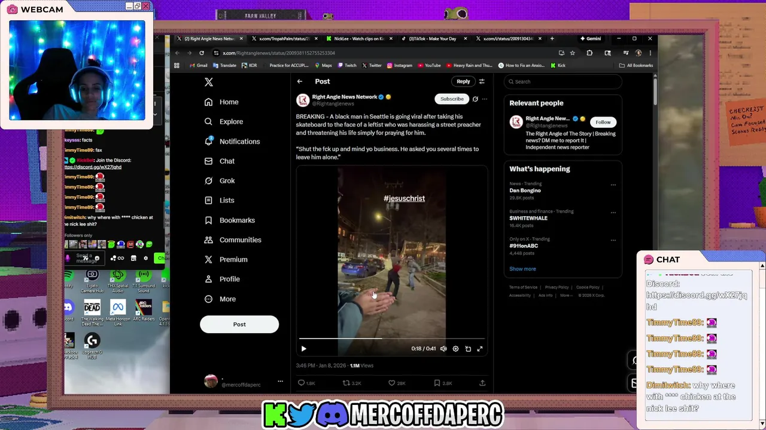This screenshot has width=766, height=430.
Task: Open Logitech G HUB desktop shortcut
Action: [92, 346]
